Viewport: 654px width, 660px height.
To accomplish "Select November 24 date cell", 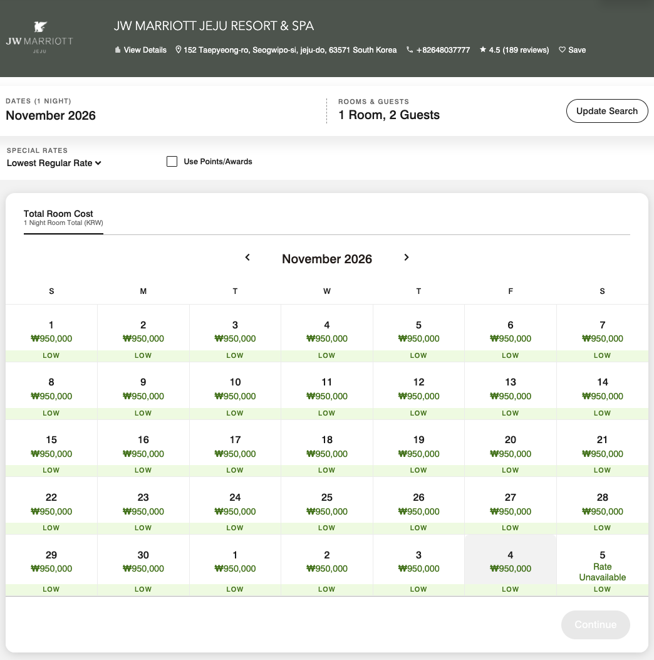I will (235, 506).
